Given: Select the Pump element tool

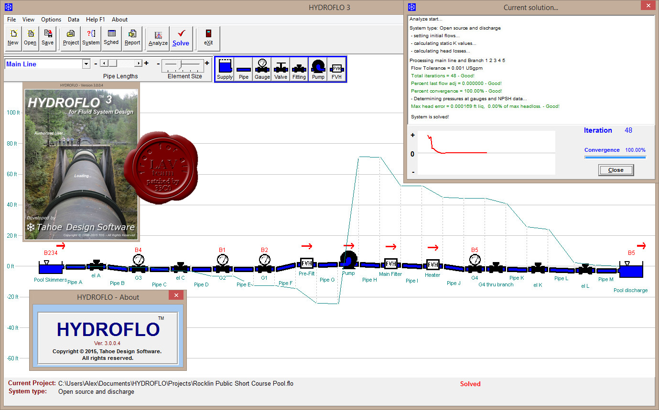Looking at the screenshot, I should pos(318,69).
